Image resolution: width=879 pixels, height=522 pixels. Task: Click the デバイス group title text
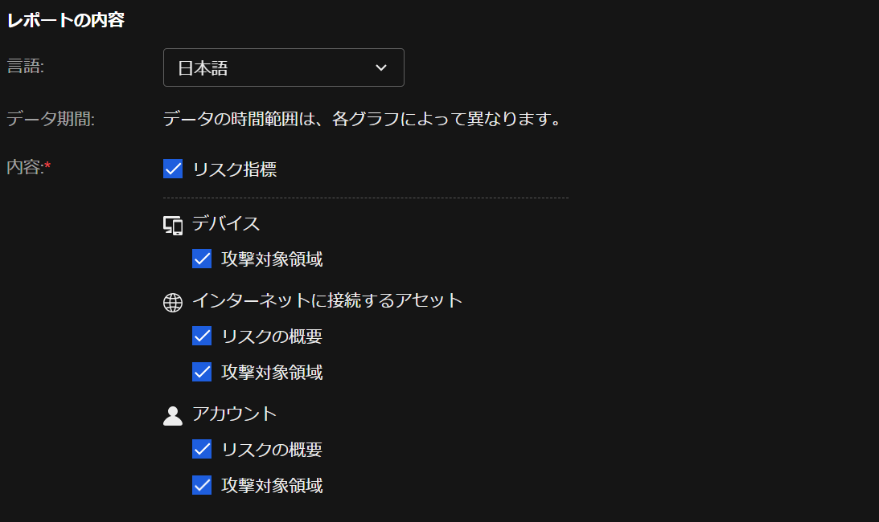point(226,224)
